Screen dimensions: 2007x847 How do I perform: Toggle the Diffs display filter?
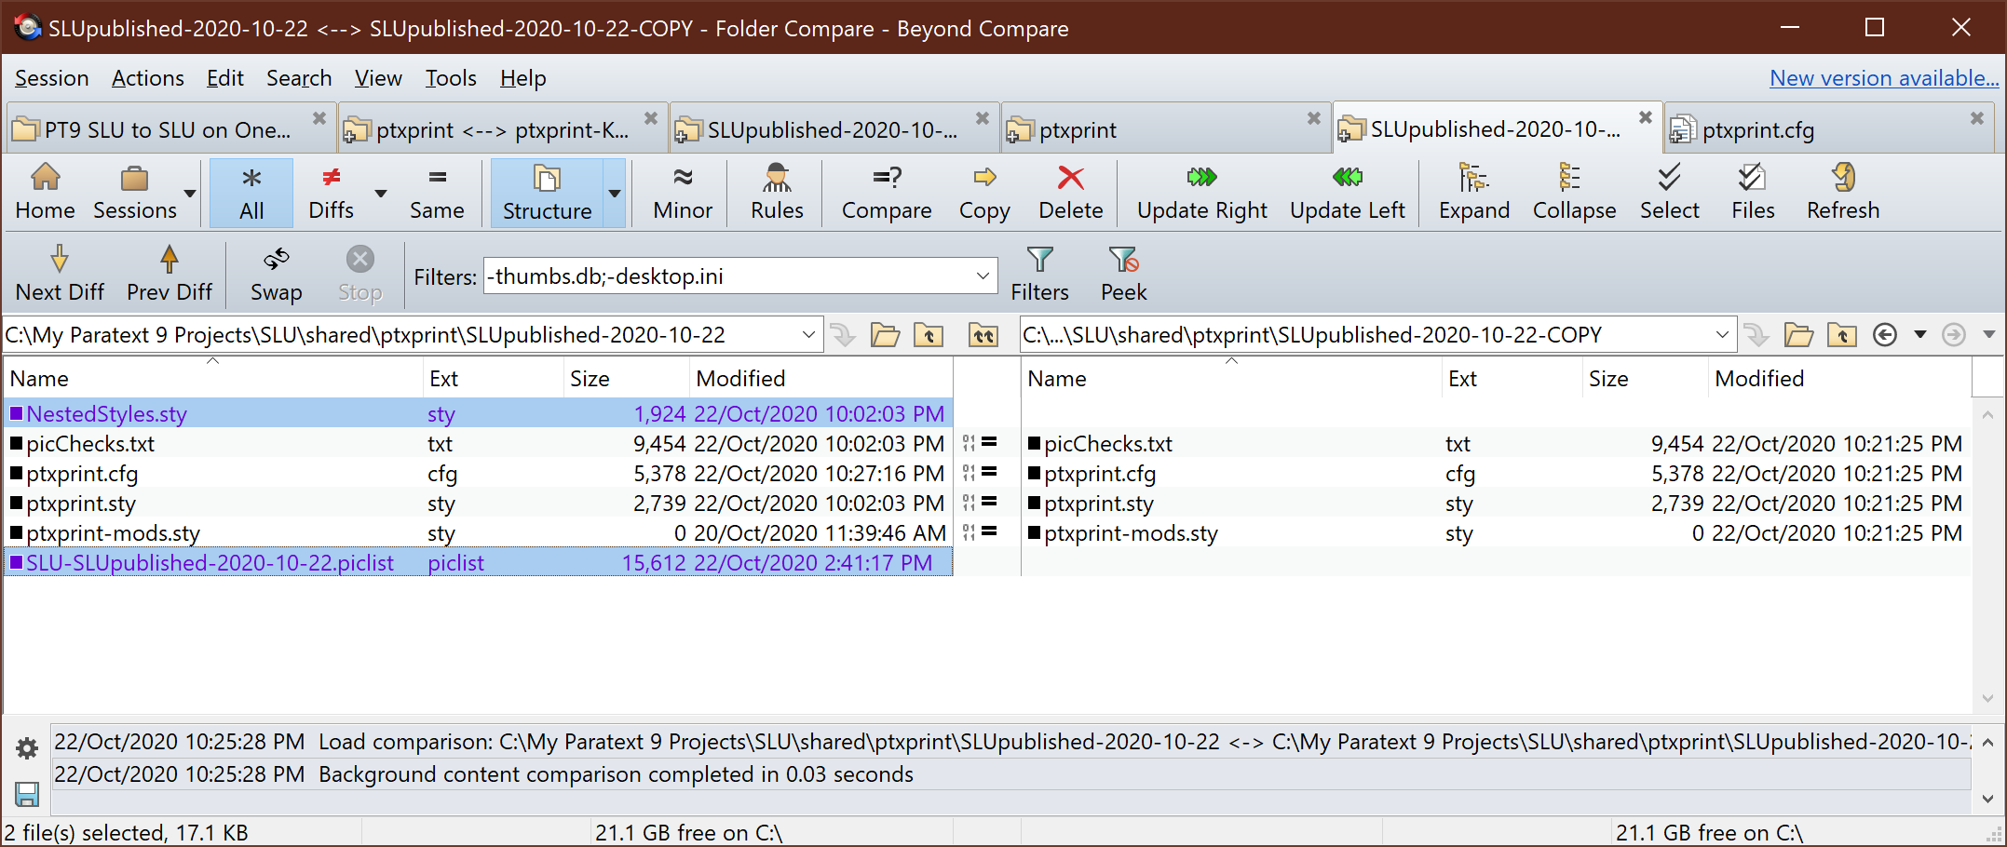[331, 191]
